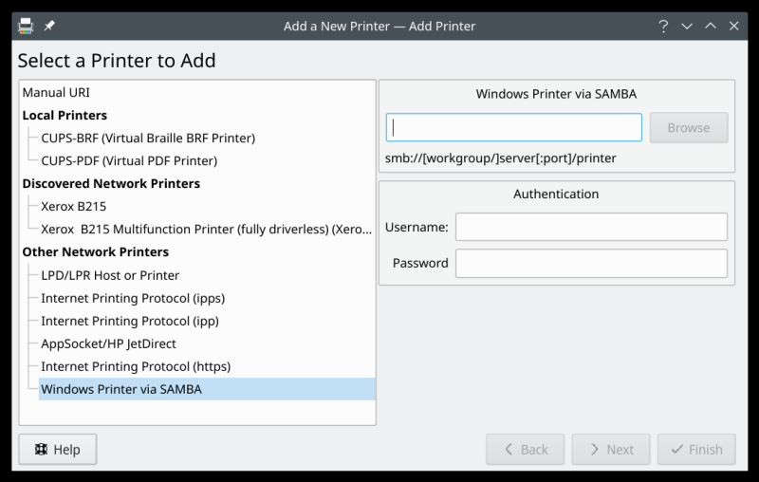Choose CUPS-BRF Virtual Braille BRF Printer
This screenshot has height=482, width=759.
click(x=147, y=138)
